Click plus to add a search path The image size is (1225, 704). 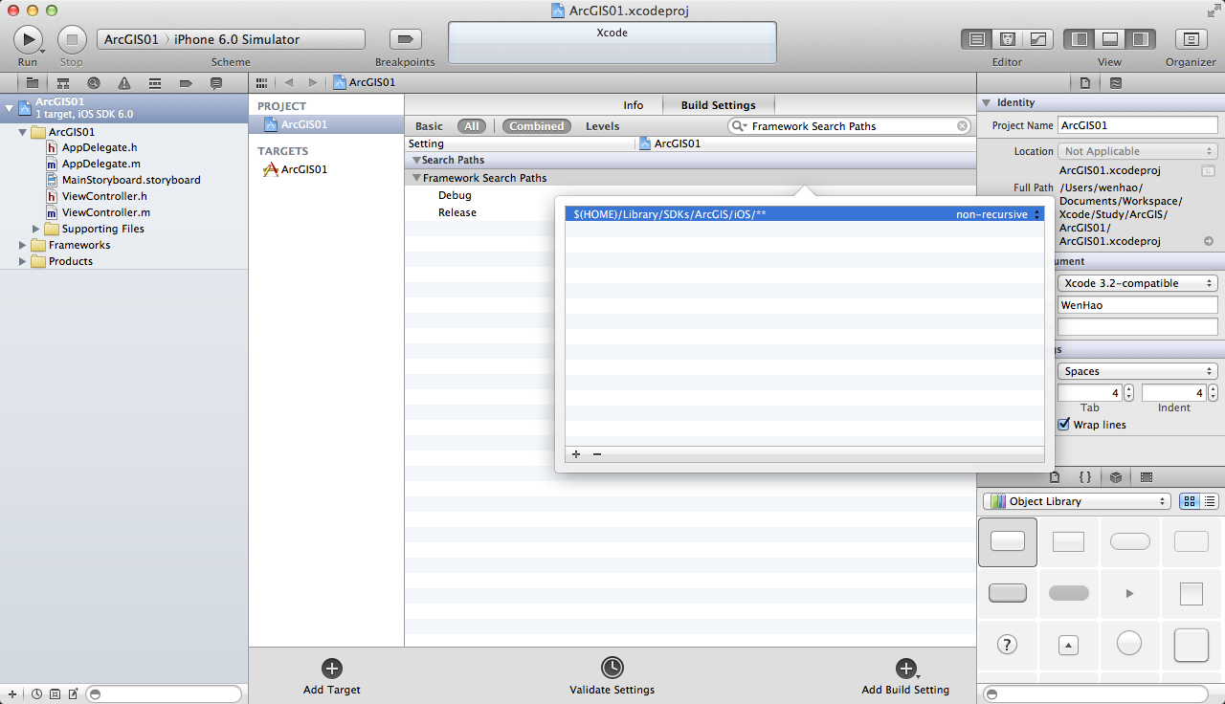coord(576,454)
